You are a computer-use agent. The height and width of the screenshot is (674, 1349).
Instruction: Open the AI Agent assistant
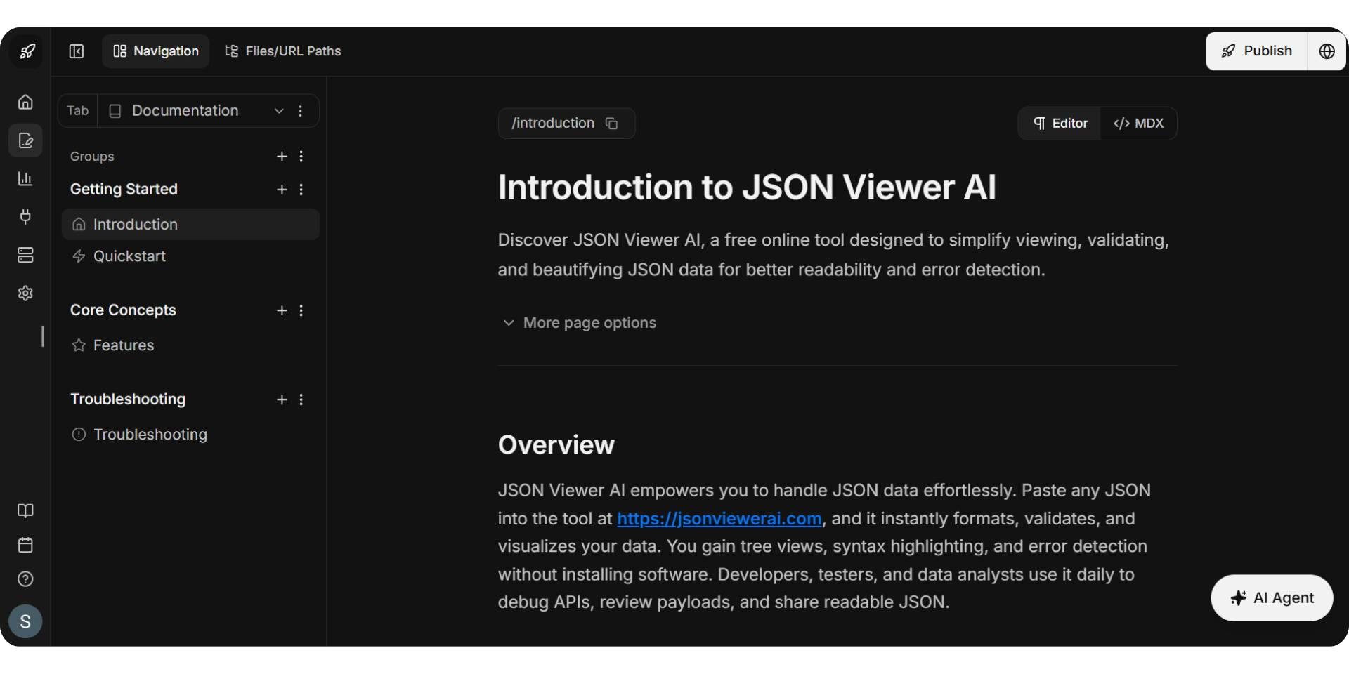click(1272, 597)
